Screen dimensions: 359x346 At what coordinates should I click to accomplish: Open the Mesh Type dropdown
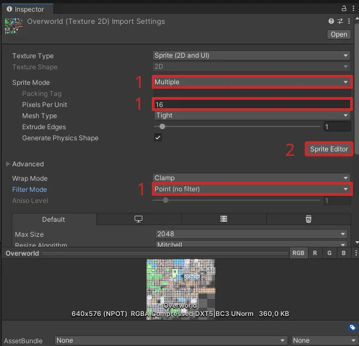pyautogui.click(x=252, y=115)
